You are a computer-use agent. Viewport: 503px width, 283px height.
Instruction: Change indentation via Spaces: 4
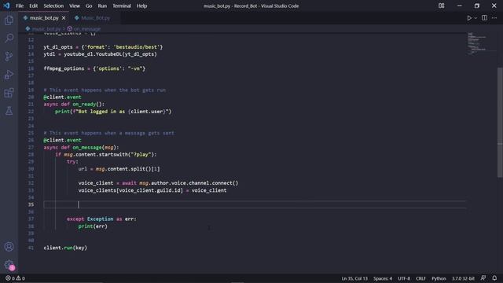[x=383, y=278]
